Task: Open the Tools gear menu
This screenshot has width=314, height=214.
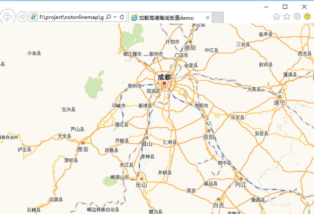Action: point(297,16)
